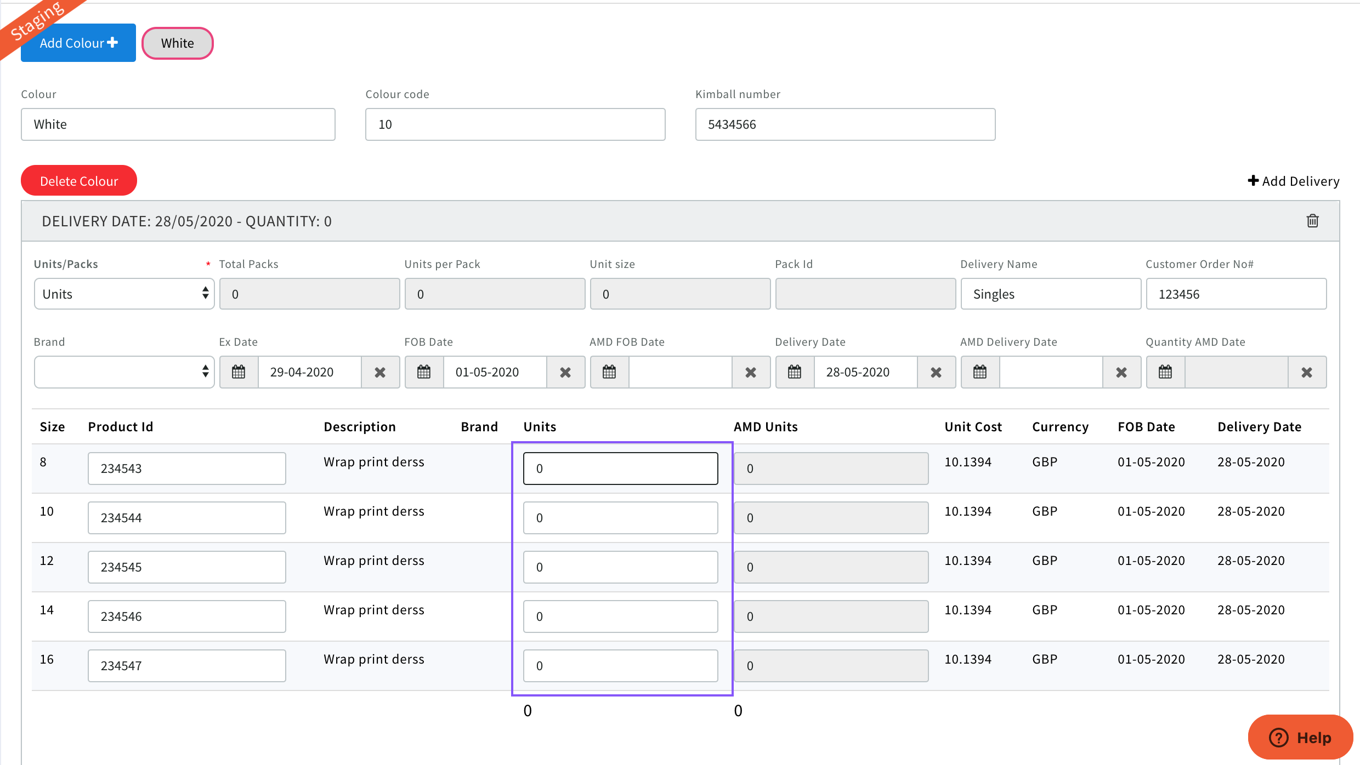The width and height of the screenshot is (1360, 765).
Task: Collapse the Delivery Date 28/05/2020 header
Action: 186,221
